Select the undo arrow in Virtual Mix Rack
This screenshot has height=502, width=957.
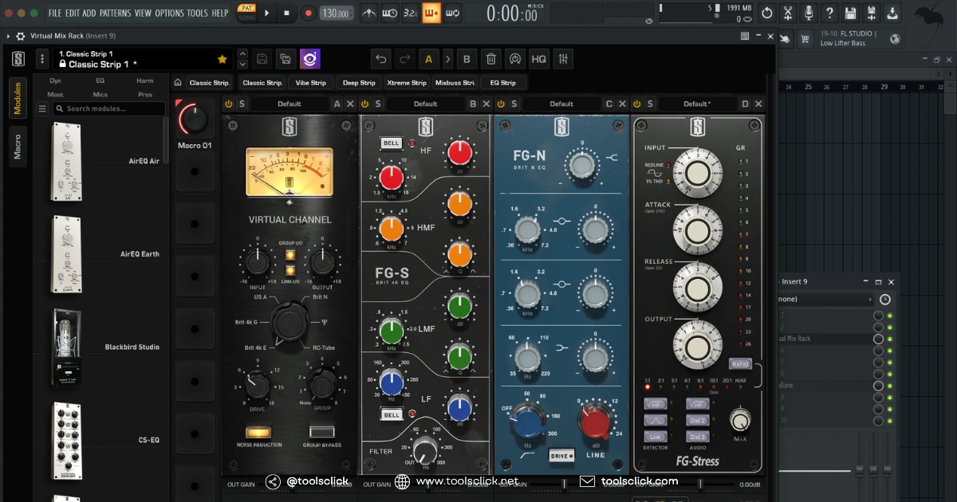coord(380,58)
